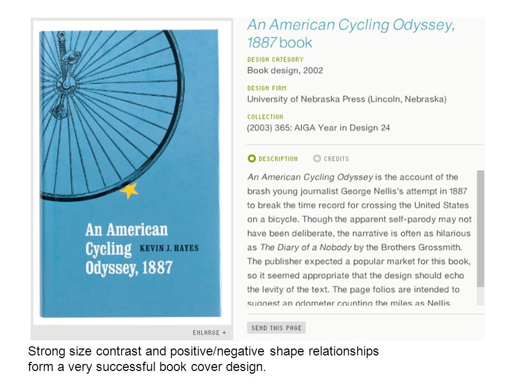Click the plus sign beside Enlarge
The image size is (515, 386).
tap(224, 332)
